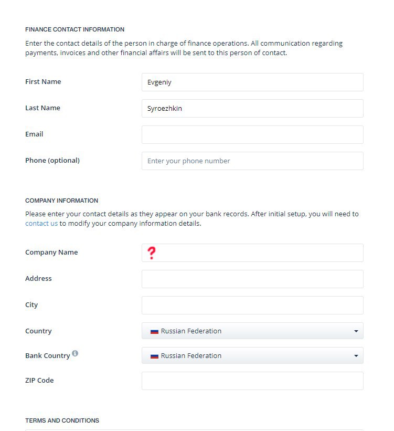394x431 pixels.
Task: Click the info icon beside Bank Country
Action: 75,354
